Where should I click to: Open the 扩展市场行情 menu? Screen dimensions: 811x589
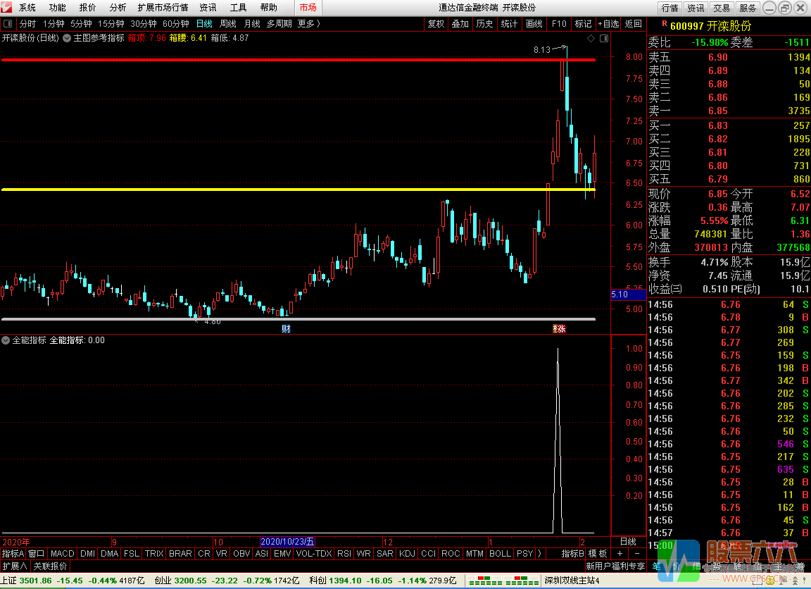pos(163,7)
